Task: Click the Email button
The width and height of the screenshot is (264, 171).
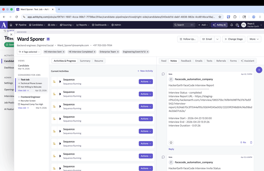Action: 207,39
